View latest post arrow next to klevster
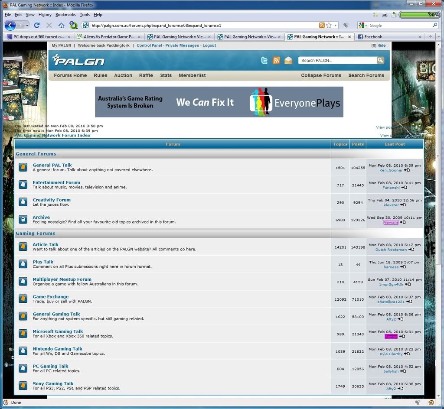Viewport: 444px width, 409px height. (x=403, y=205)
